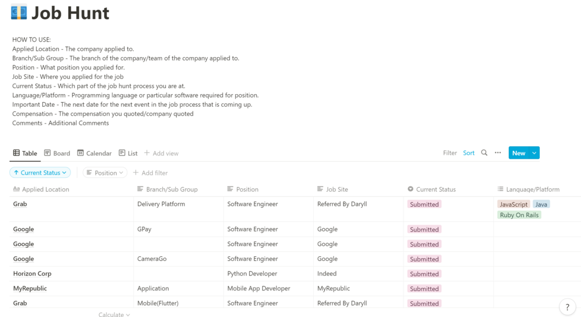Click the JavaScript tag in Grab row
The width and height of the screenshot is (581, 317).
point(513,204)
